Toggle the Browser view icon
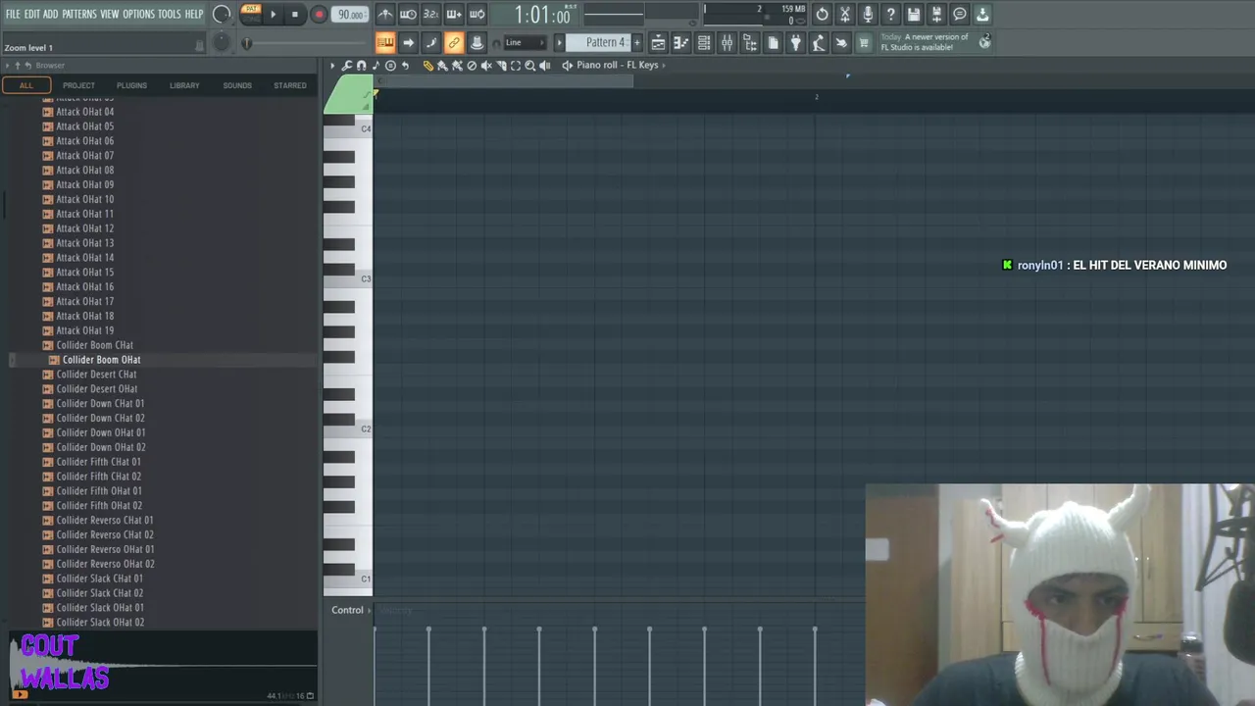The image size is (1255, 706). tap(749, 43)
